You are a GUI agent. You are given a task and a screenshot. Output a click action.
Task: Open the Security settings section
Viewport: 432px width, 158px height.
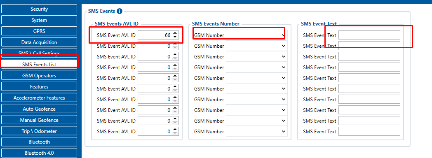[x=39, y=9]
